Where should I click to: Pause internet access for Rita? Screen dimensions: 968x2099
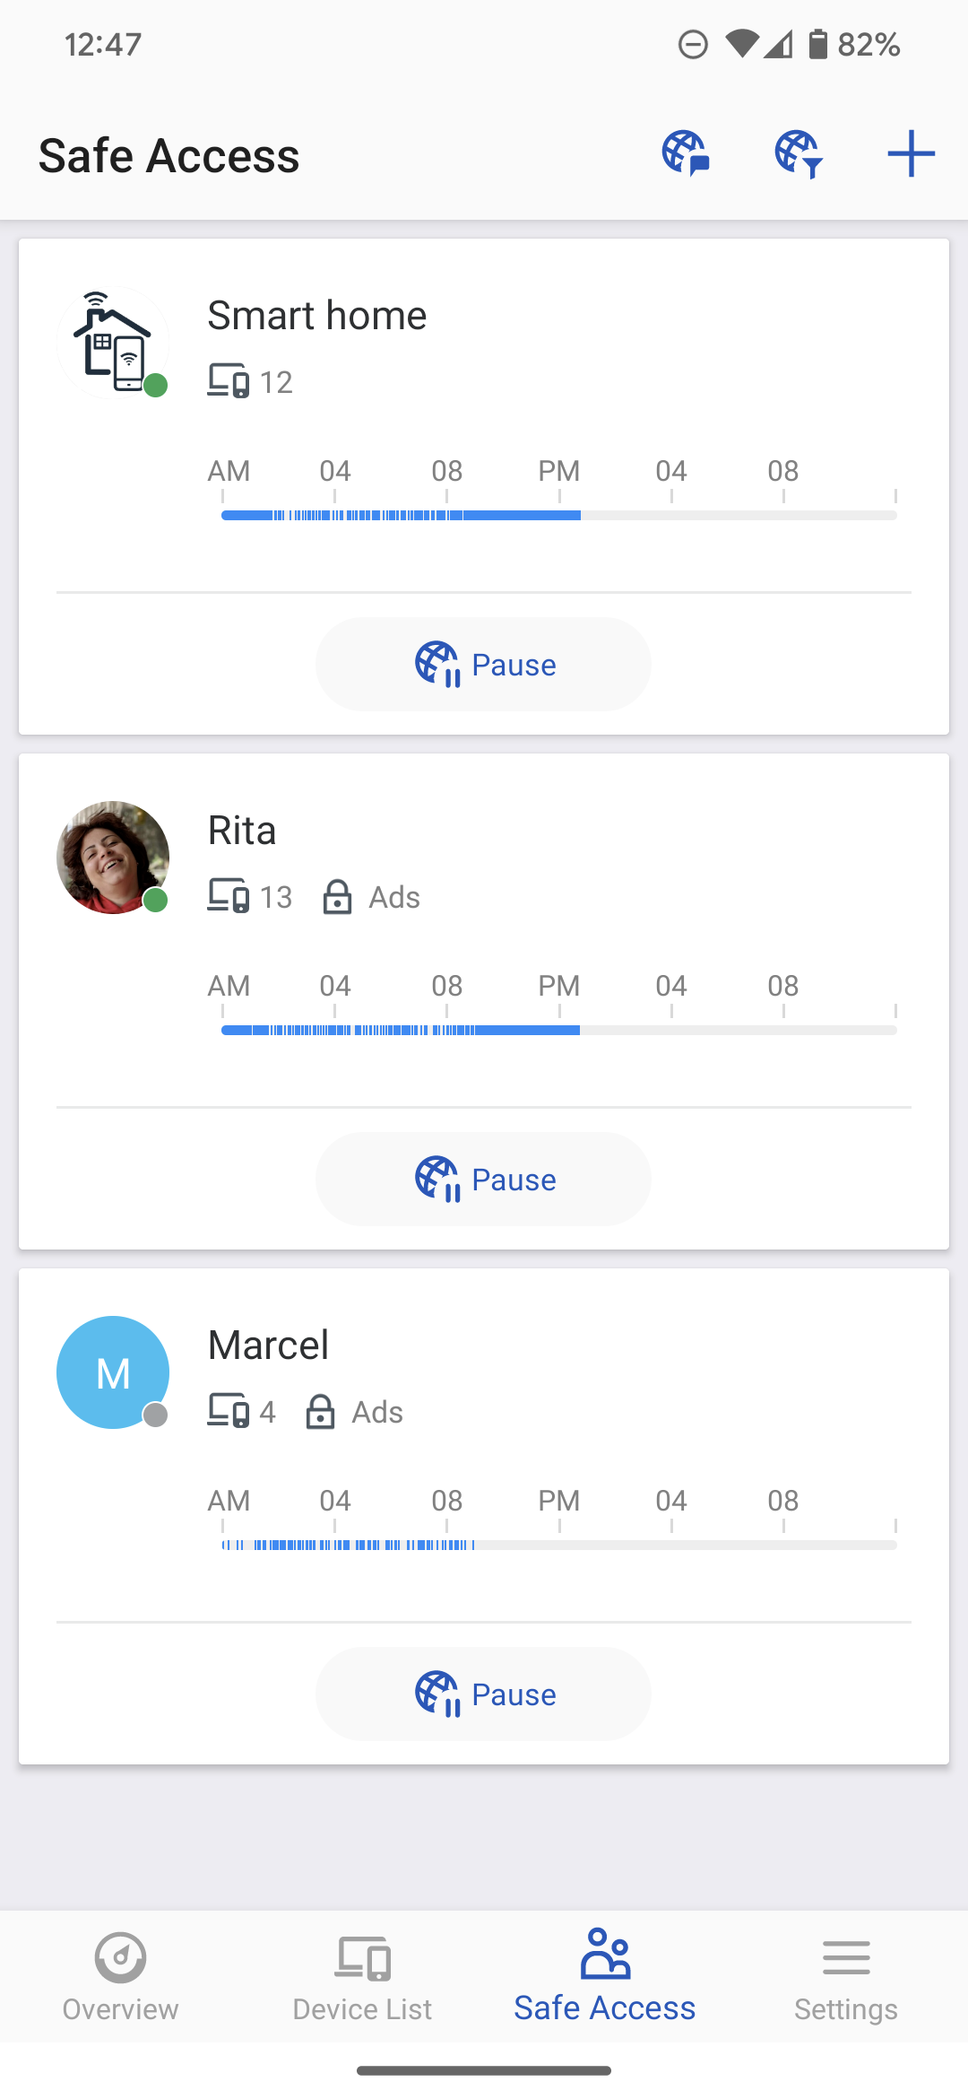coord(483,1180)
